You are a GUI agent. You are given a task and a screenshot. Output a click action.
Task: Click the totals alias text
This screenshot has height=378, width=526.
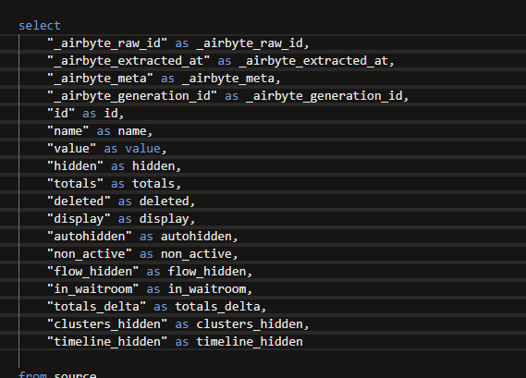(153, 184)
